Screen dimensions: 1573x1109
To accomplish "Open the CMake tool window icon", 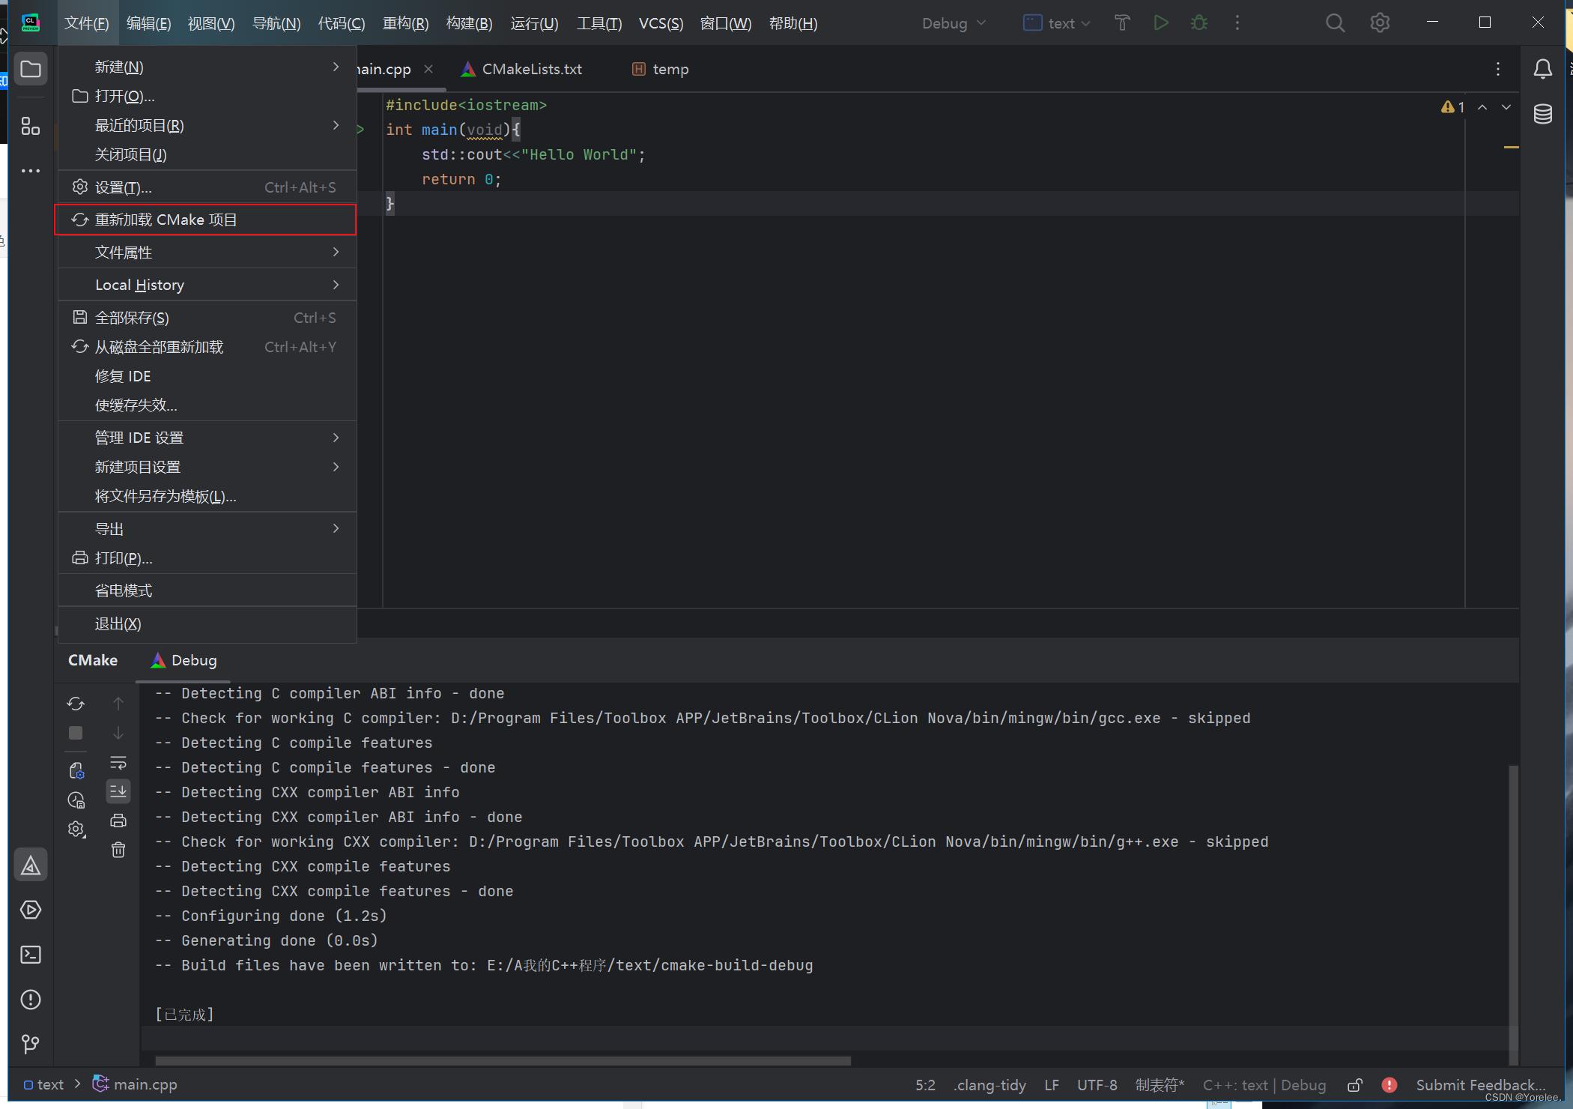I will (31, 865).
